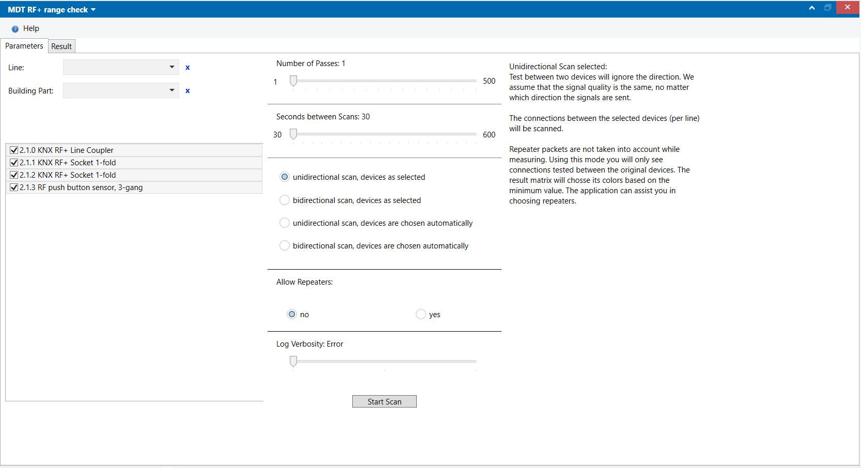Click the 2.1.0 KNX RF+ Line Coupler label
This screenshot has width=861, height=468.
pos(67,150)
